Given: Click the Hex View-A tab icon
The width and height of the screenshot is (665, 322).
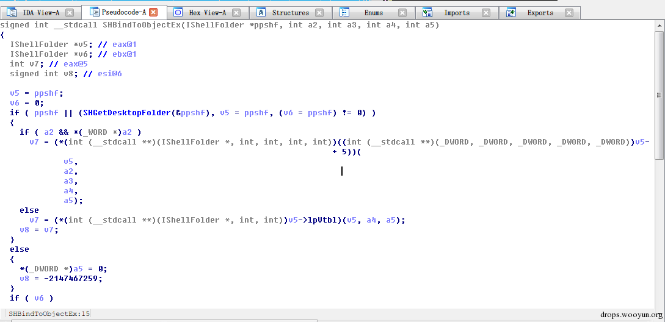Looking at the screenshot, I should 178,13.
